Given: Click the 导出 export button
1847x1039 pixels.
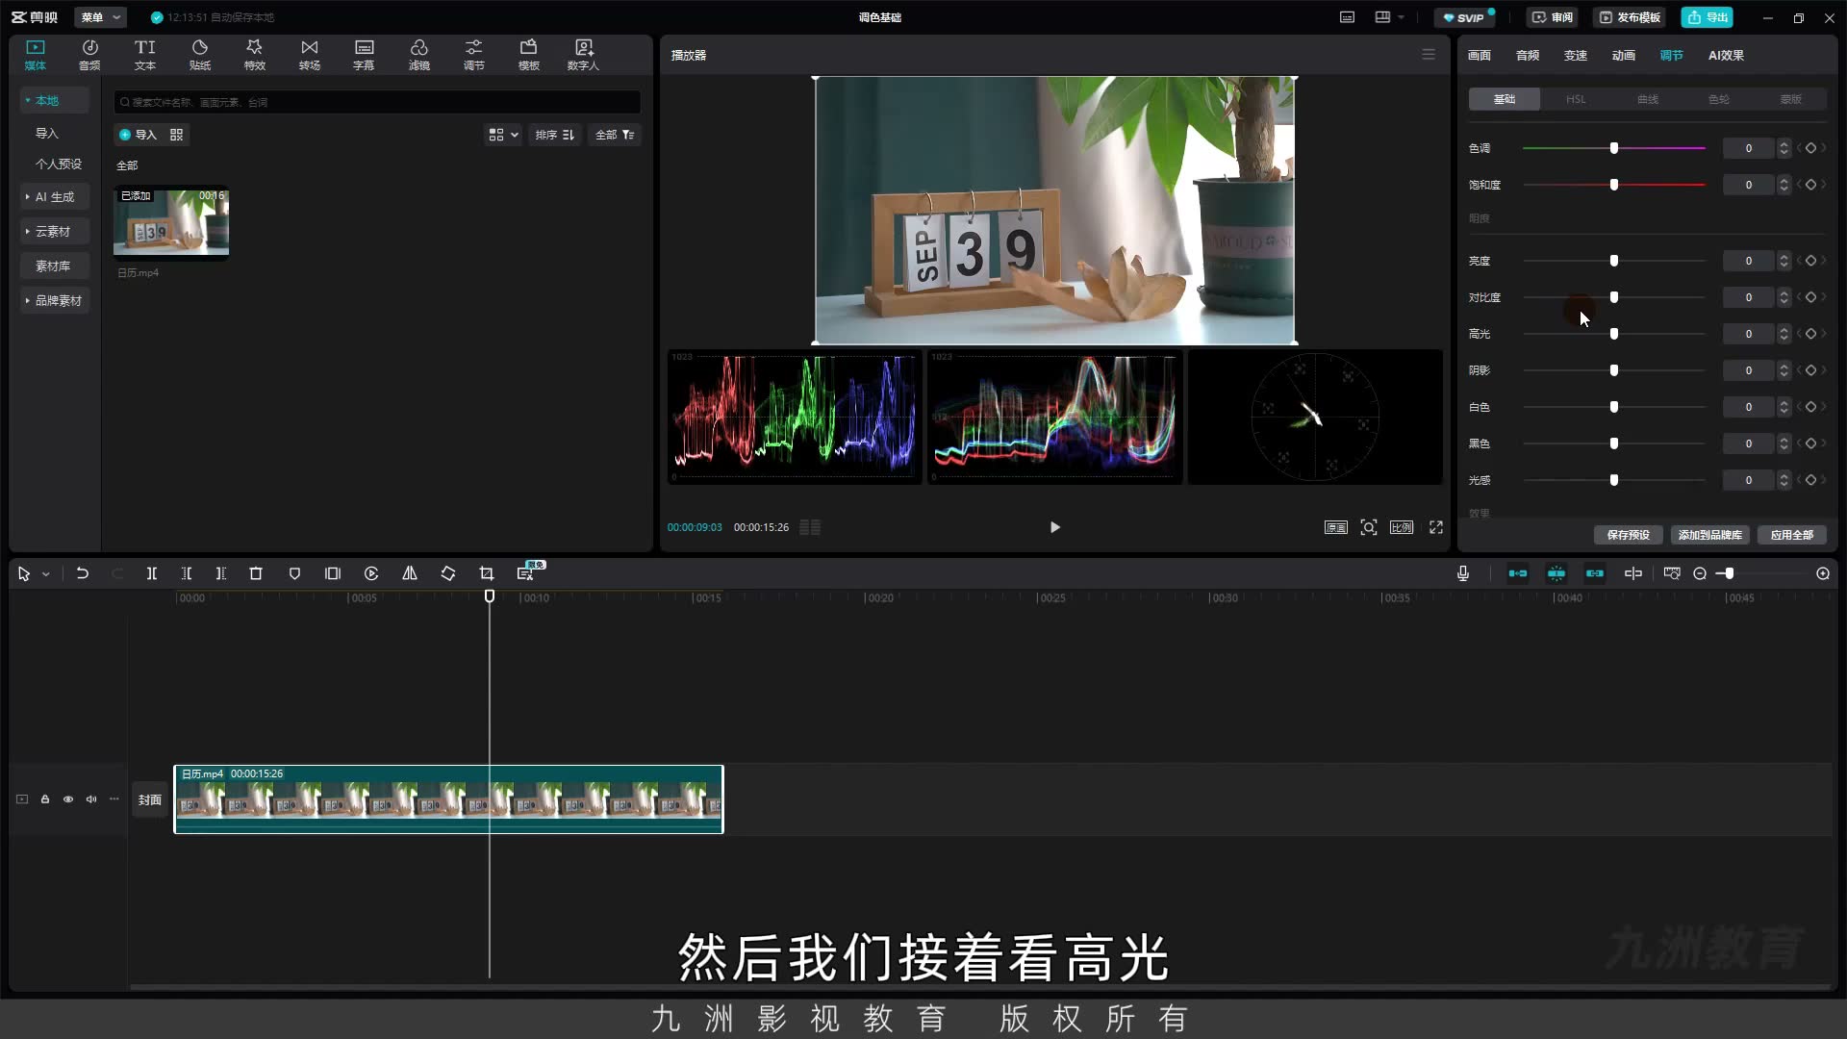Looking at the screenshot, I should coord(1708,17).
